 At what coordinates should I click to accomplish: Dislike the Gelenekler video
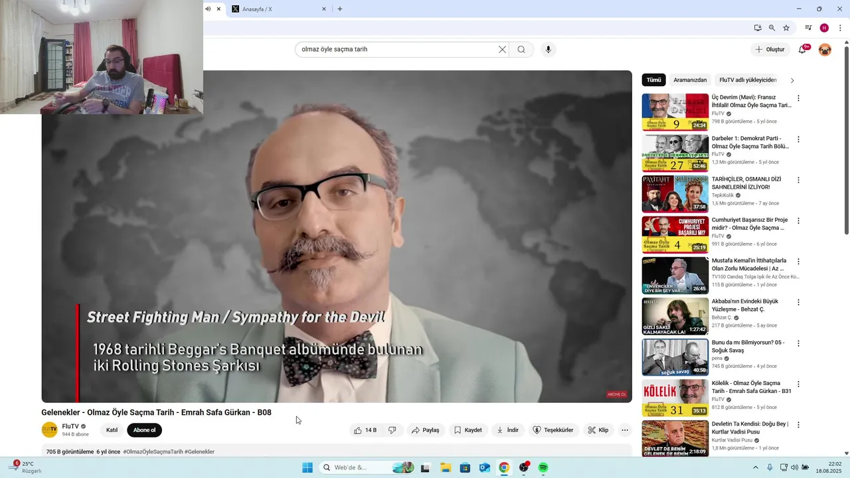[392, 430]
